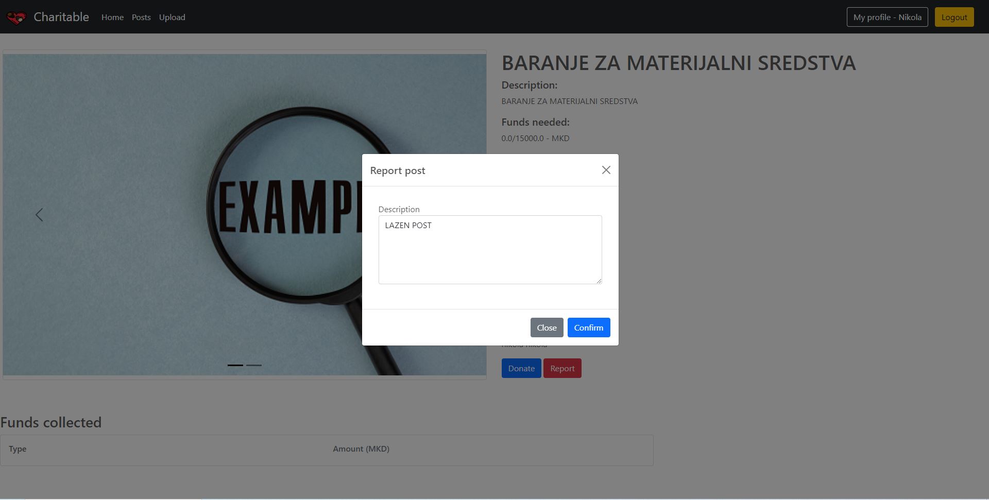
Task: Click the Amount (MKD) column header
Action: 361,449
